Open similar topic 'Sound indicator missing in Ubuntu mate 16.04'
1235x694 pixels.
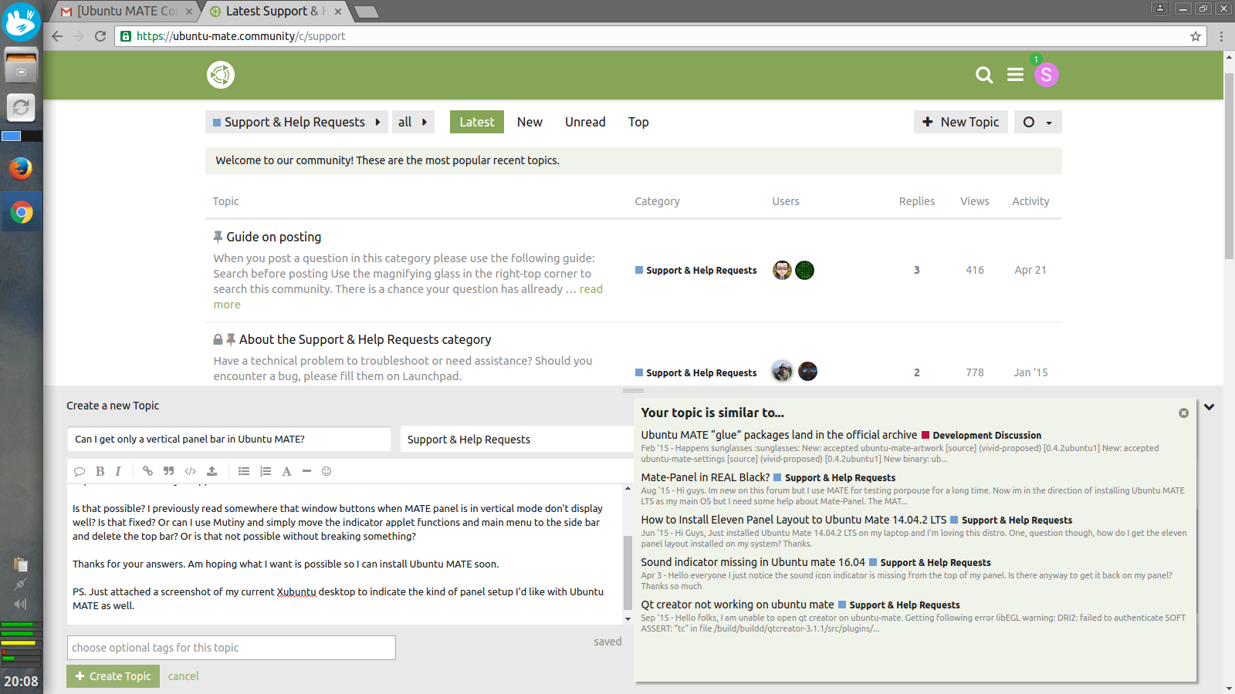(x=753, y=562)
